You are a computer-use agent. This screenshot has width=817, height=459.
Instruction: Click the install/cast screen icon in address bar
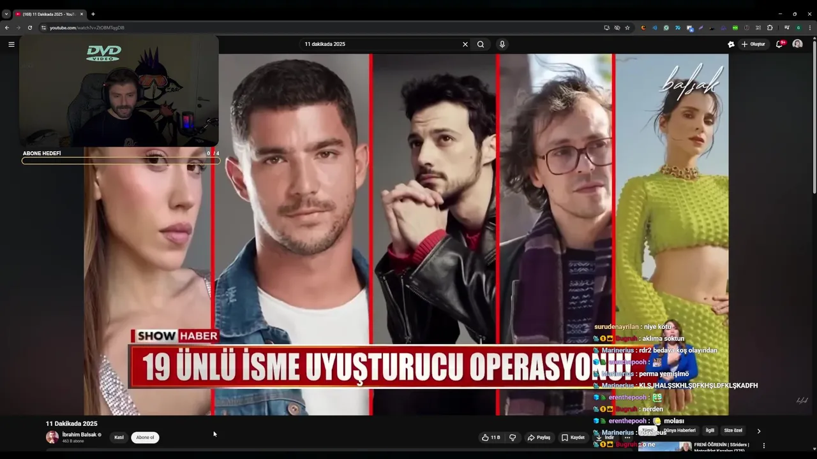point(607,27)
